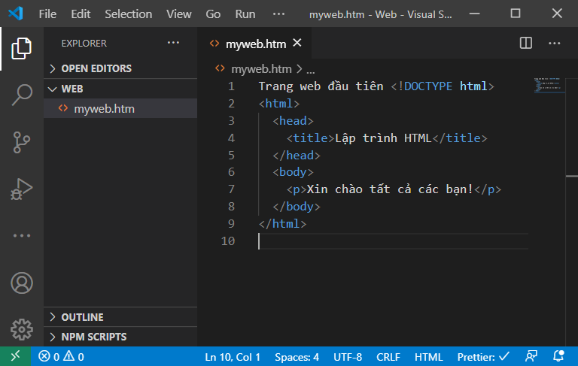This screenshot has height=366, width=578.
Task: Select the myweb.htm editor tab
Action: click(254, 44)
